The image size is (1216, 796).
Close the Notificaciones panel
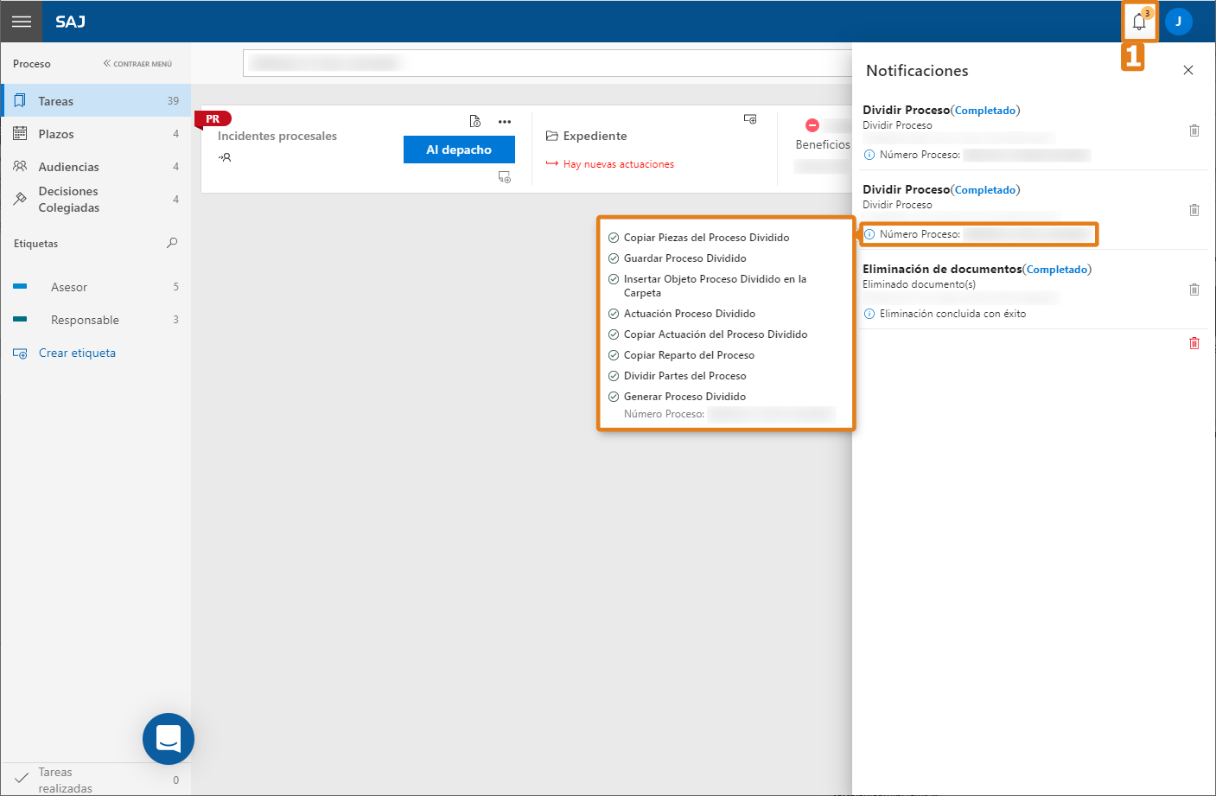click(x=1188, y=70)
